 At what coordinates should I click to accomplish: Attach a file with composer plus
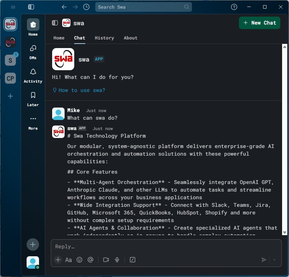click(x=58, y=260)
